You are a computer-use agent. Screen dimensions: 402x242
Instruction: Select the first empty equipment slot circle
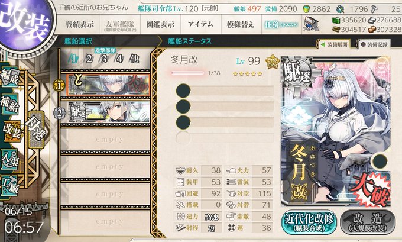pos(183,91)
